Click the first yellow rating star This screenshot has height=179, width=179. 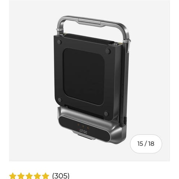point(13,176)
